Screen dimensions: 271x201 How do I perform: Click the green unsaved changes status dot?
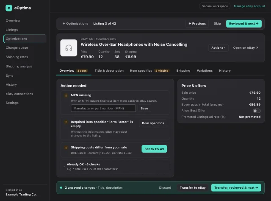61,187
